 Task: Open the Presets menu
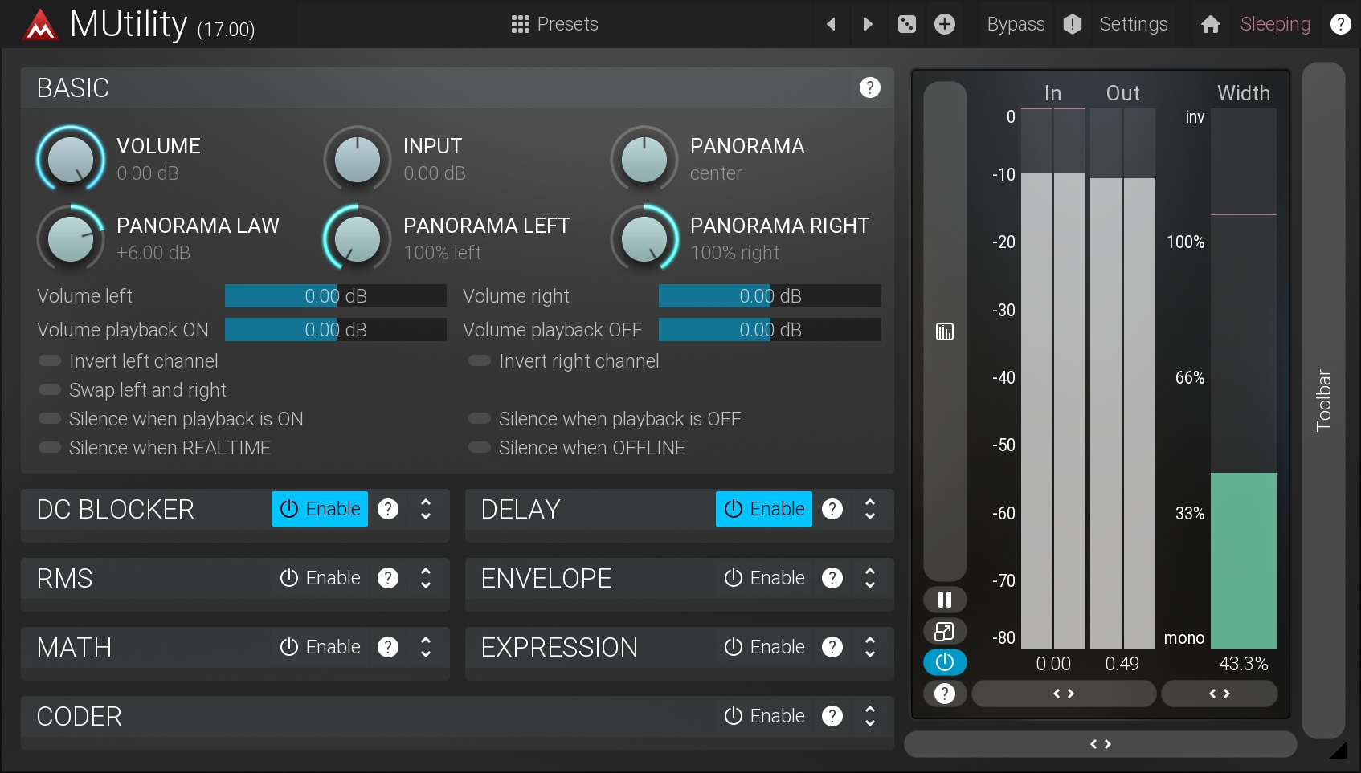pyautogui.click(x=554, y=24)
